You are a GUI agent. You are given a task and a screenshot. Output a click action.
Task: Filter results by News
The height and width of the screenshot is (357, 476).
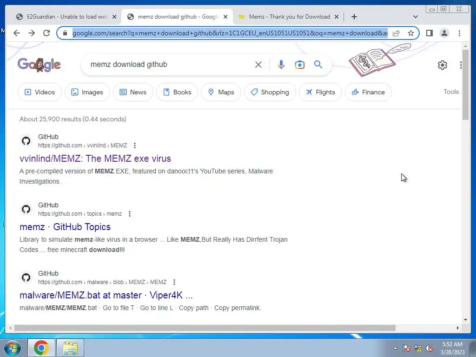[x=133, y=92]
